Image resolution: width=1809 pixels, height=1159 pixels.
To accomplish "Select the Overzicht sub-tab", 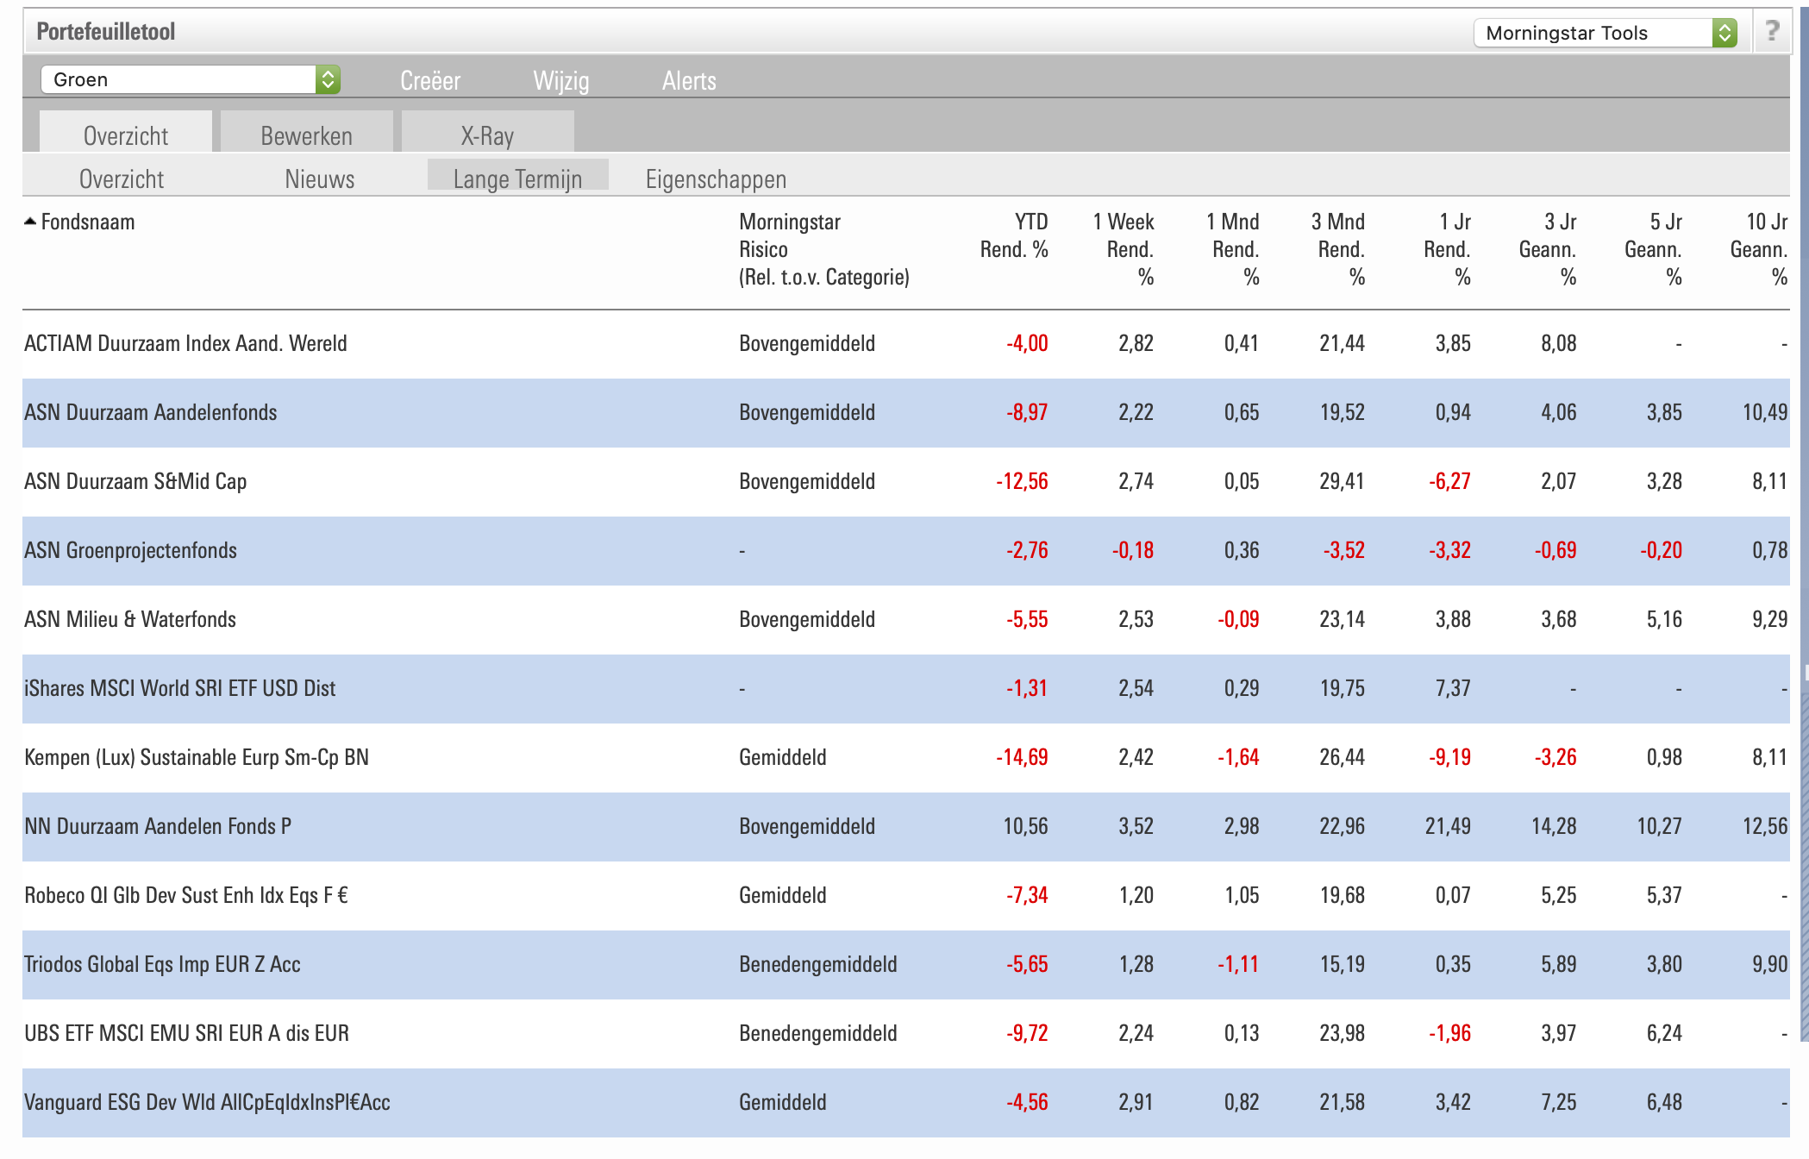I will click(122, 179).
